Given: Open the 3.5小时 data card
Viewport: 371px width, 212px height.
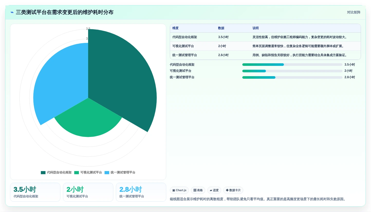Looking at the screenshot, I should (35, 192).
